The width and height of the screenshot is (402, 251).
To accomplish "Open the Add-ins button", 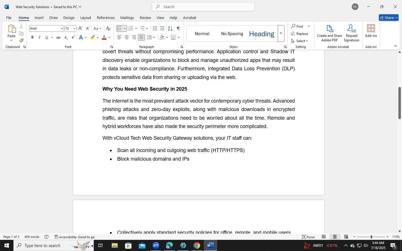I will [371, 31].
